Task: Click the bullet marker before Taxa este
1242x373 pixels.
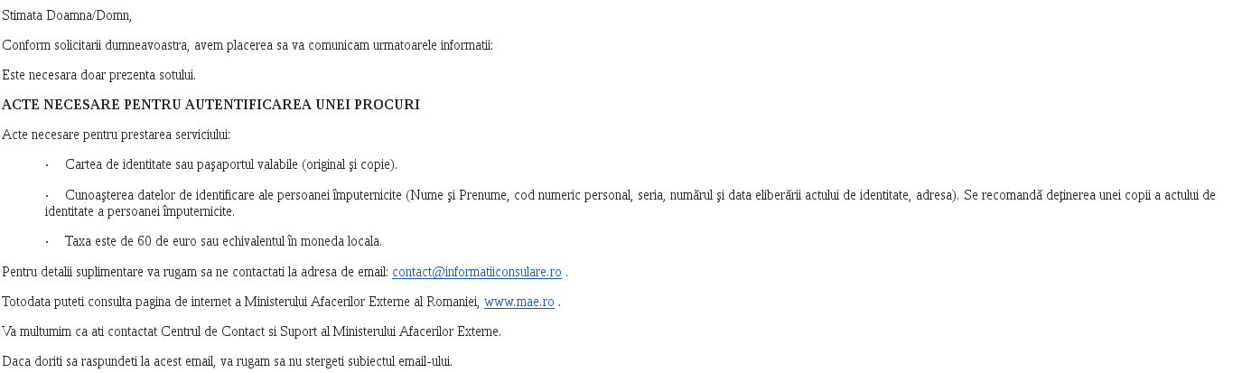Action: coord(47,241)
